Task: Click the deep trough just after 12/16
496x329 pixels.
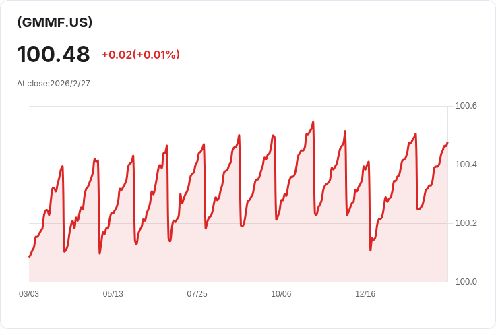Action: point(371,250)
